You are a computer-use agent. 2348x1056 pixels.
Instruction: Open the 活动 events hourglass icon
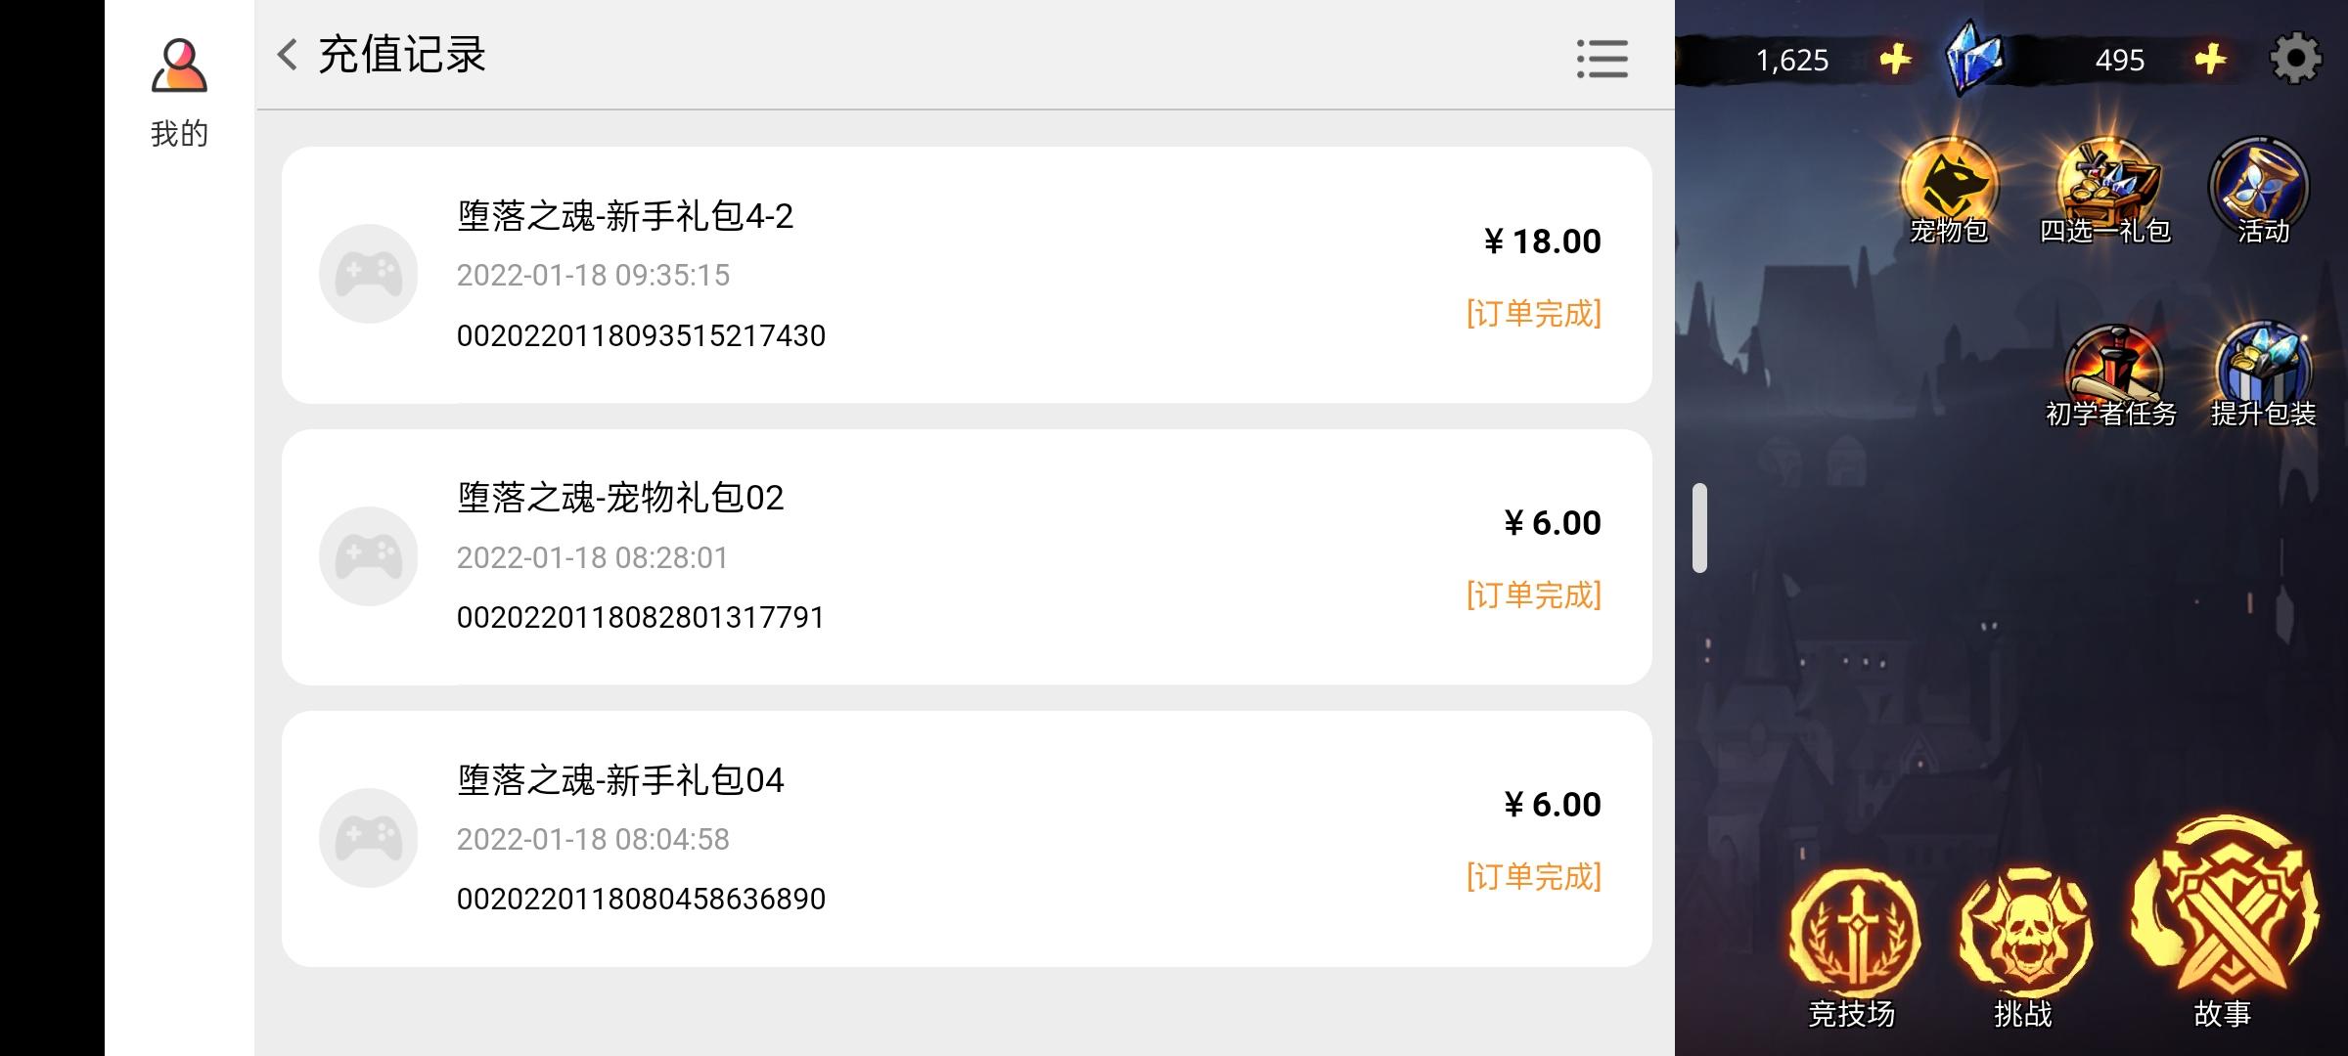pos(2260,191)
